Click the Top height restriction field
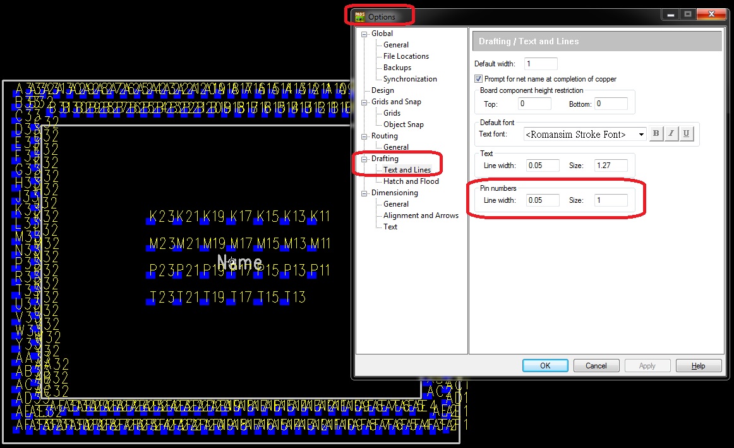Image resolution: width=734 pixels, height=448 pixels. click(534, 104)
